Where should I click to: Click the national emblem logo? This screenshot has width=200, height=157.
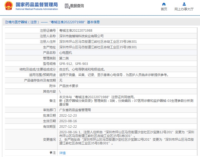(x=9, y=6)
